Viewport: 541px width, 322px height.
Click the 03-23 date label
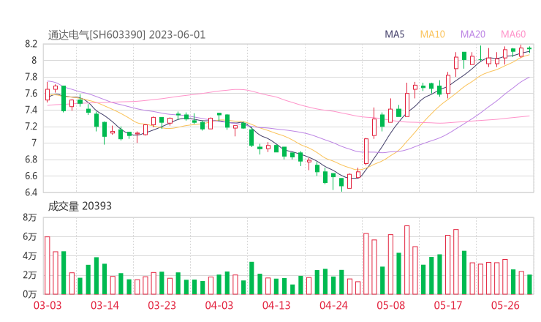tap(162, 305)
